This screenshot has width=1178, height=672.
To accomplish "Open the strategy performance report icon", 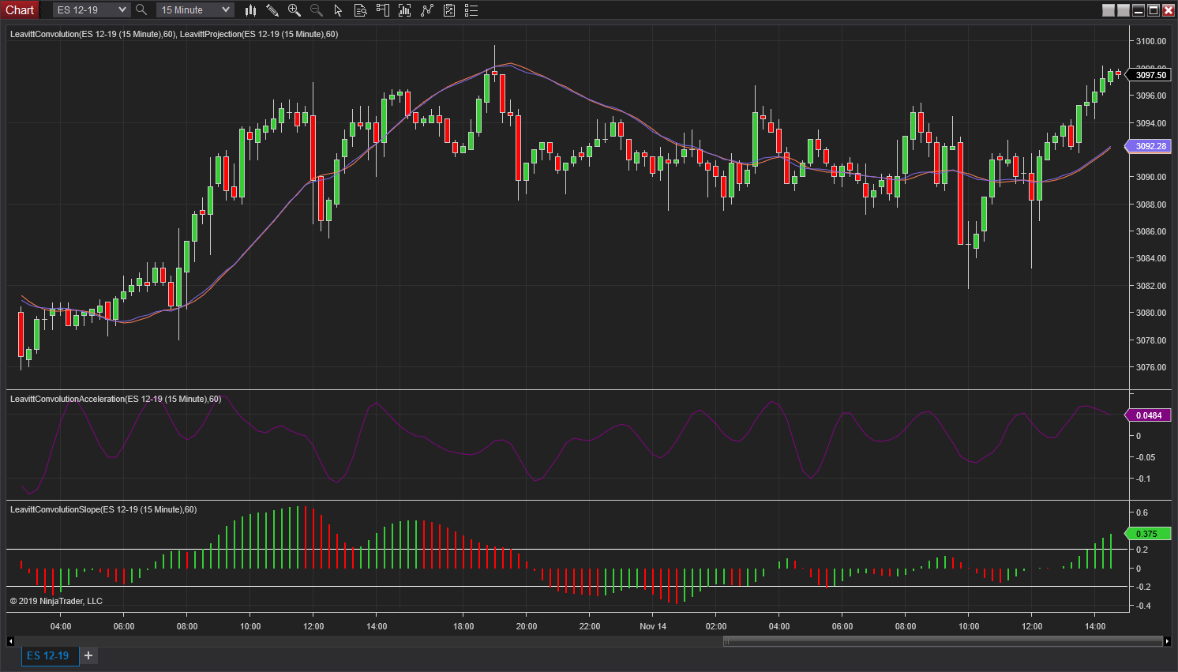I will (x=449, y=9).
